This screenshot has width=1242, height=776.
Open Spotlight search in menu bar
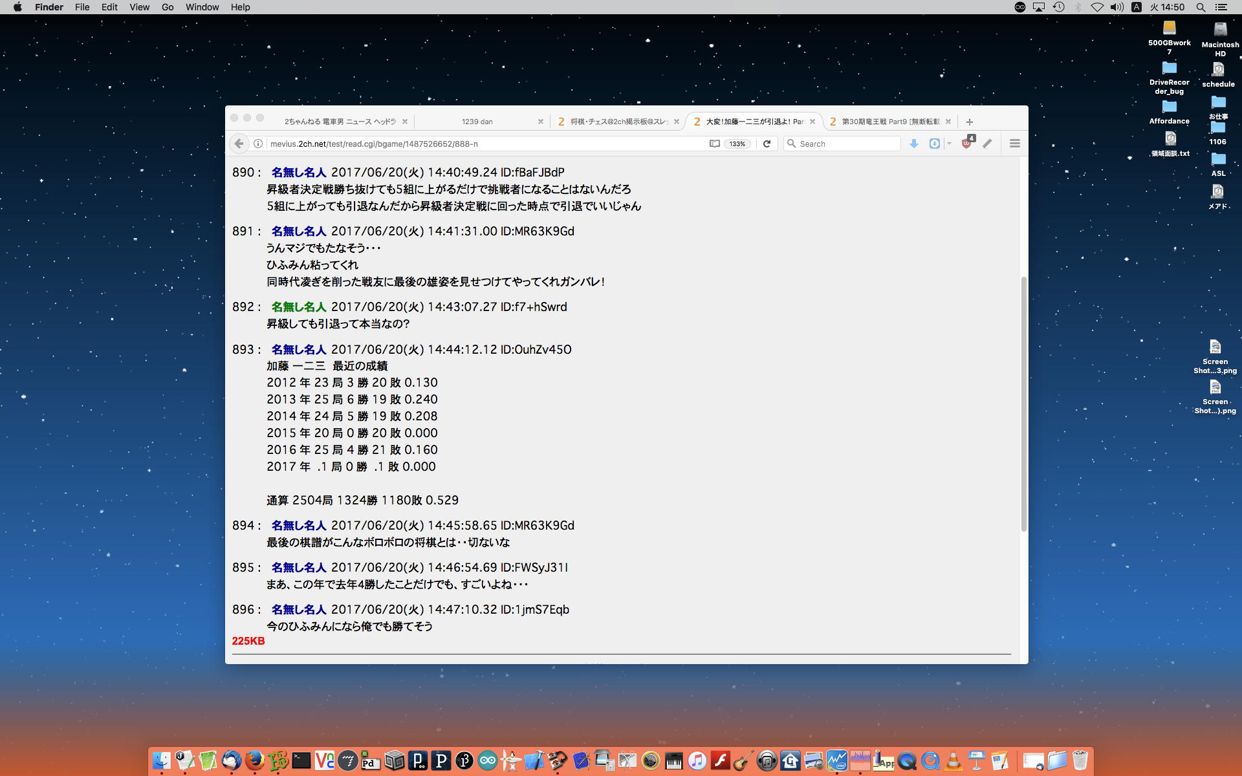[x=1201, y=7]
